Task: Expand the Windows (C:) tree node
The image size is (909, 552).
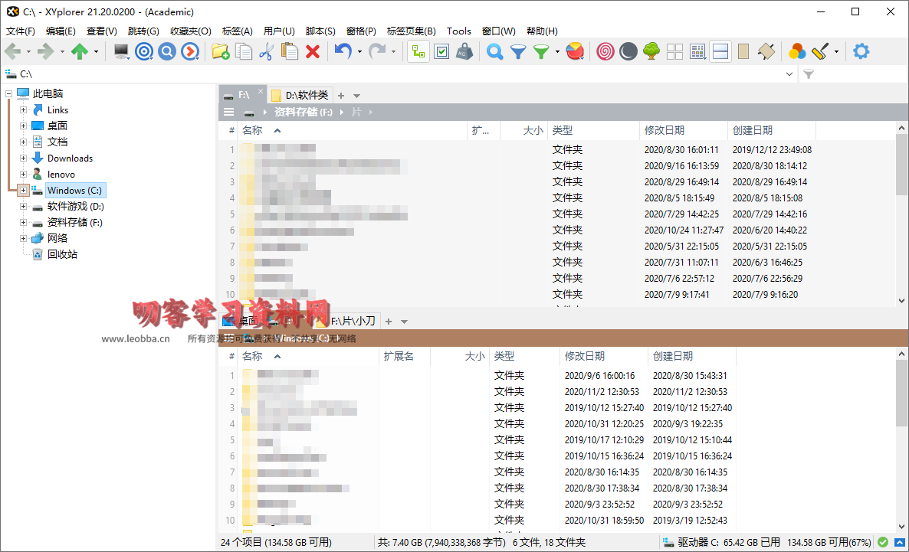Action: (24, 190)
